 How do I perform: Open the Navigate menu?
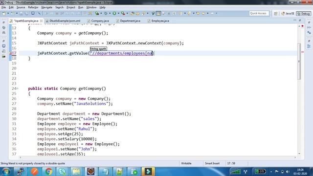tap(47, 7)
